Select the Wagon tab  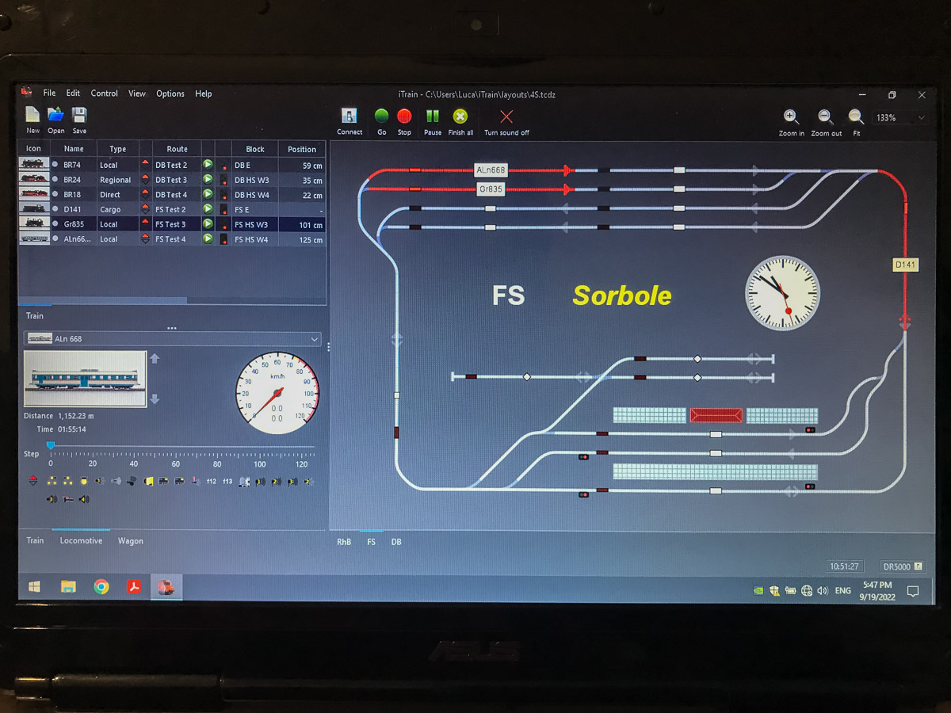[x=131, y=541]
